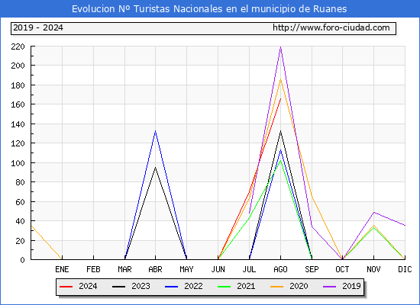Viewport: 420px width, 305px height.
Task: Click the 80 y-axis value
Action: pos(21,182)
